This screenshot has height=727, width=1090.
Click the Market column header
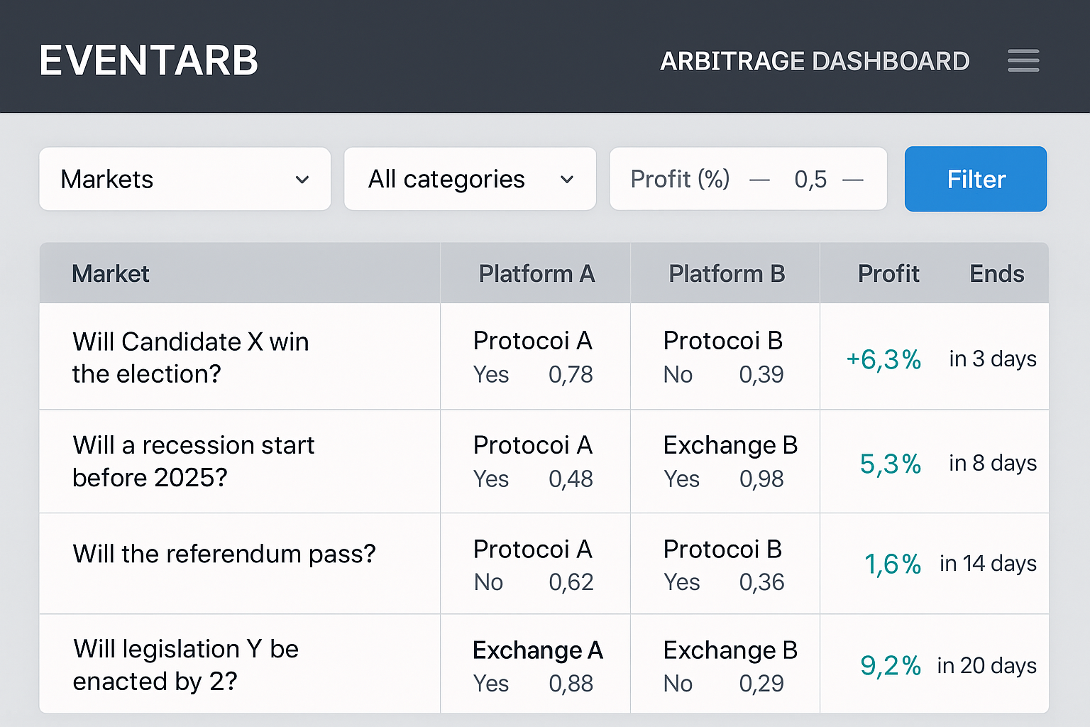coord(111,273)
